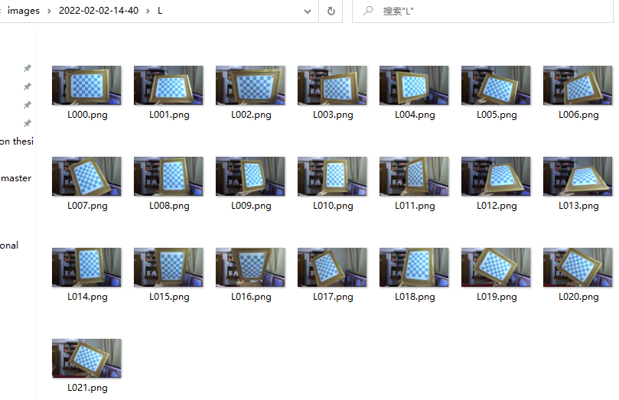Viewport: 619px width, 400px height.
Task: Select L003.png thumbnail
Action: click(x=332, y=85)
